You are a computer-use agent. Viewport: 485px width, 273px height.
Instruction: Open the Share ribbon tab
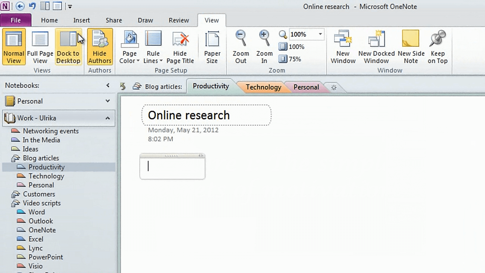(x=114, y=20)
